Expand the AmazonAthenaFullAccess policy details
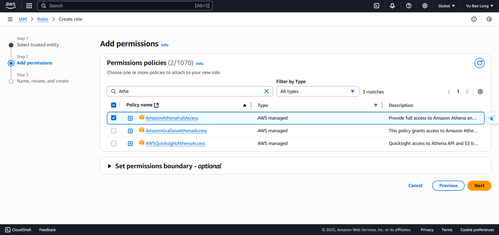499x235 pixels. click(130, 118)
